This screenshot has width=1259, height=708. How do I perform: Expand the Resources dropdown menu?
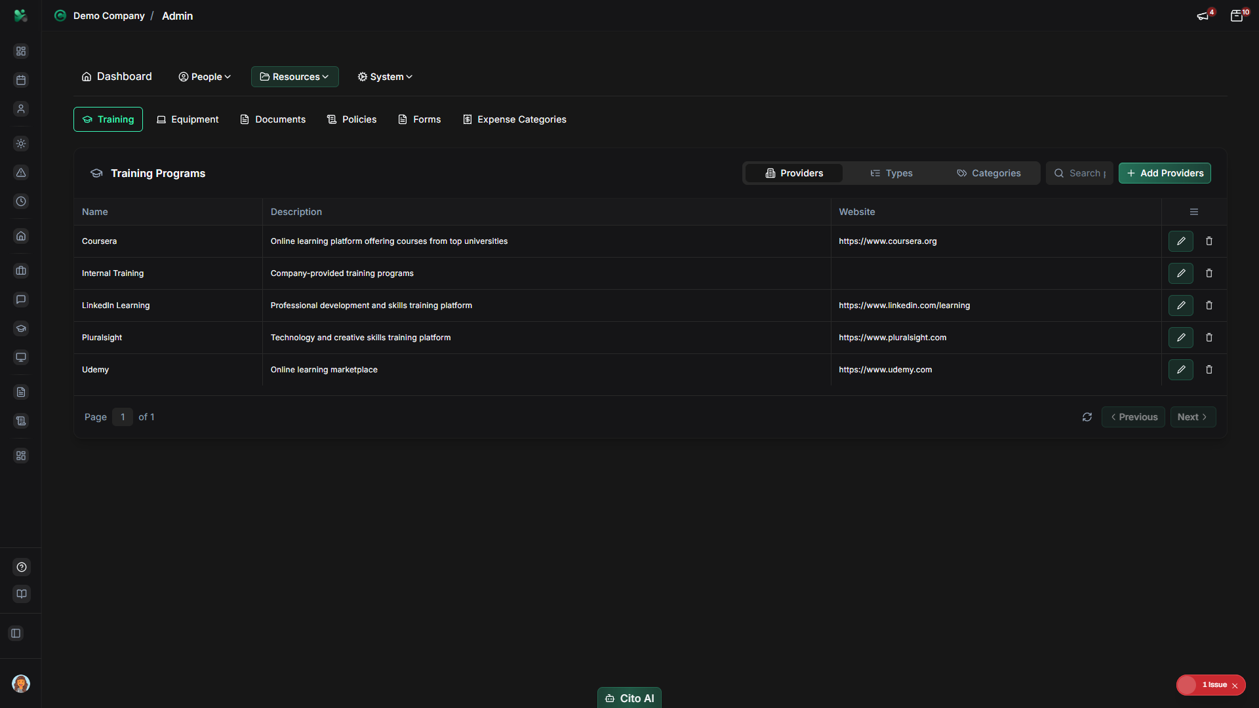294,77
